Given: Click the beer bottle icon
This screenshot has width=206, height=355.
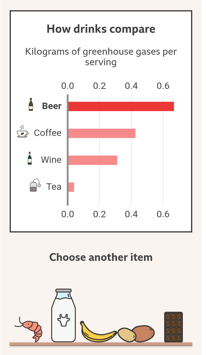Looking at the screenshot, I should 31,105.
